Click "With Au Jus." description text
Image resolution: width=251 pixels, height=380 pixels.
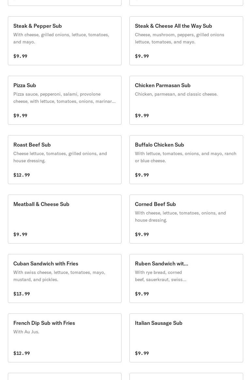26,332
